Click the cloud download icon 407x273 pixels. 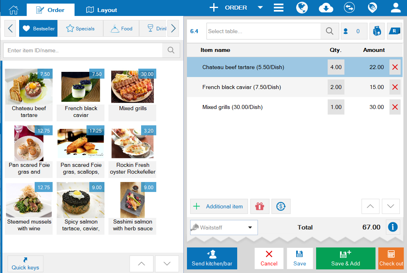326,8
